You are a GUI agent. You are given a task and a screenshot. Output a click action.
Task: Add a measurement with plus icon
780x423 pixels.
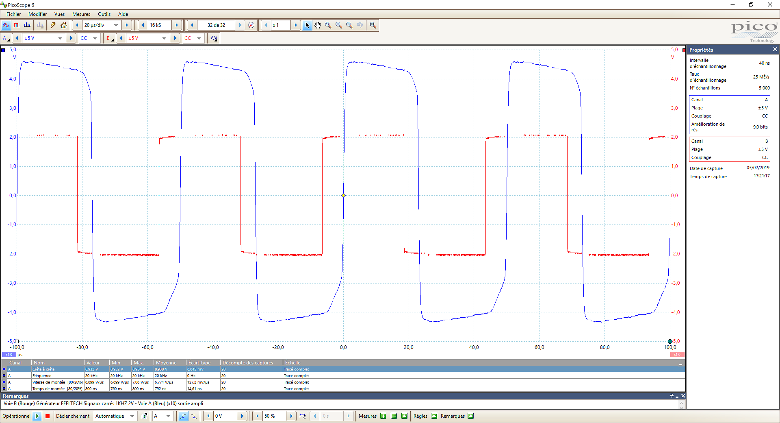(383, 416)
